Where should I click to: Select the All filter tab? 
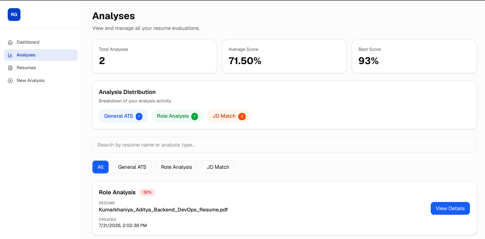(x=100, y=167)
